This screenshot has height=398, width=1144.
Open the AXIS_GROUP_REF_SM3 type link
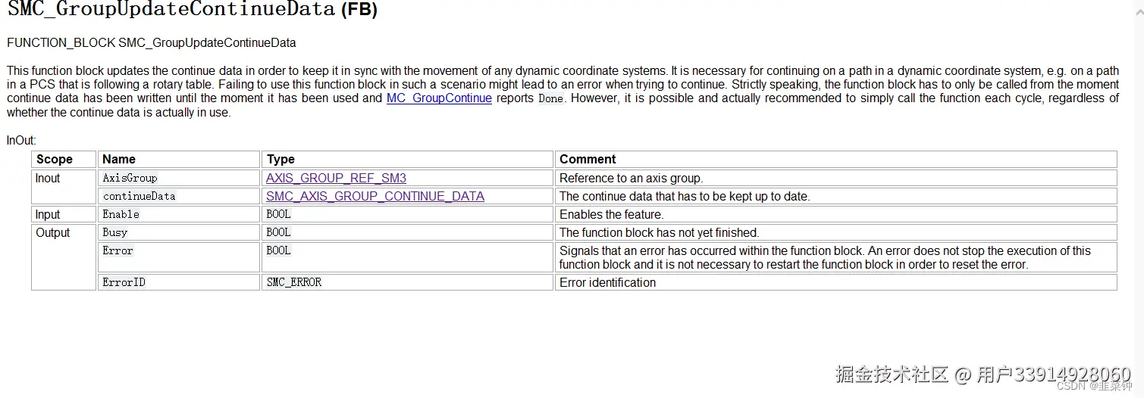tap(336, 179)
